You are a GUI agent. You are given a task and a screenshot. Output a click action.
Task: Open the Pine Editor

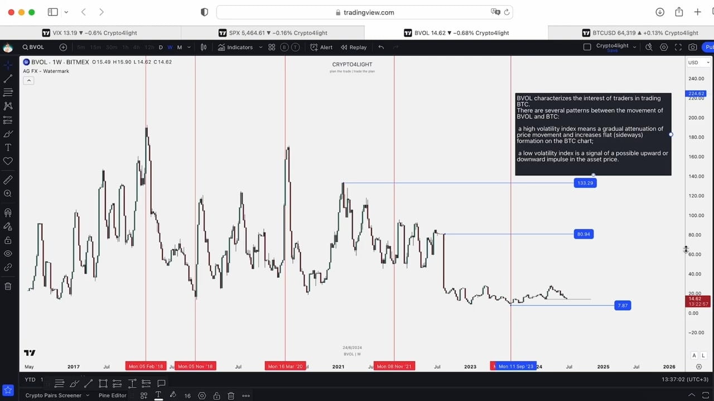tap(112, 395)
